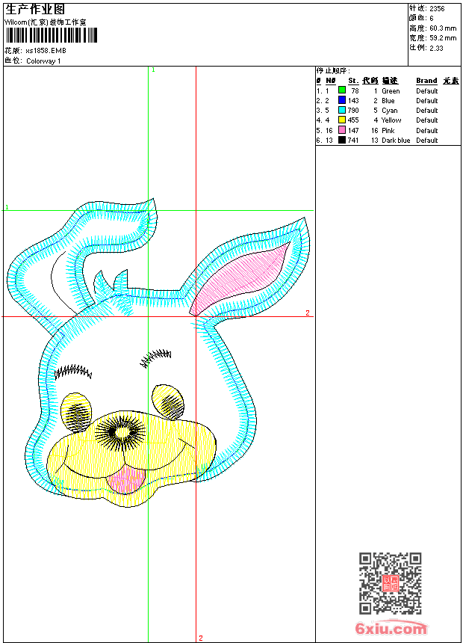Click the Brand column header
463x643 pixels.
pos(426,81)
